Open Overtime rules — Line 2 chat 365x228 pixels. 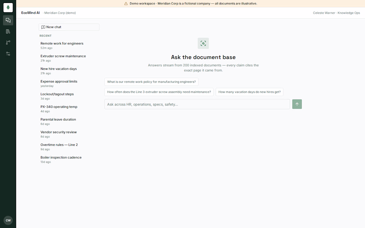tap(69, 147)
